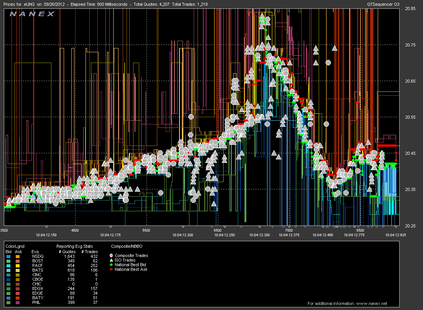Click the EDGE exchange label
Screen dimensions: 423x310
pyautogui.click(x=38, y=293)
